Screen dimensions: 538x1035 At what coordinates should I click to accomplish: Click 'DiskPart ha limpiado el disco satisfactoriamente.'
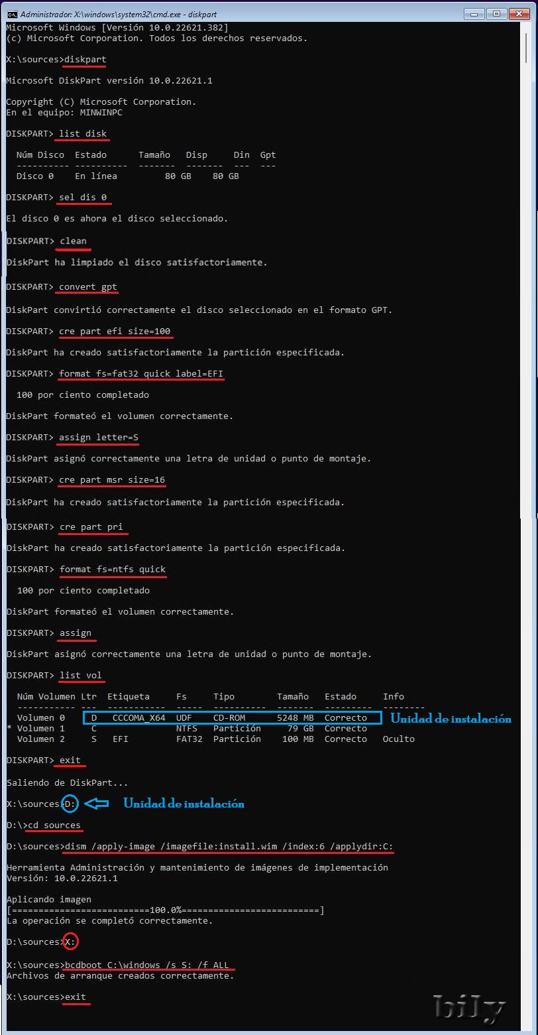pos(136,263)
